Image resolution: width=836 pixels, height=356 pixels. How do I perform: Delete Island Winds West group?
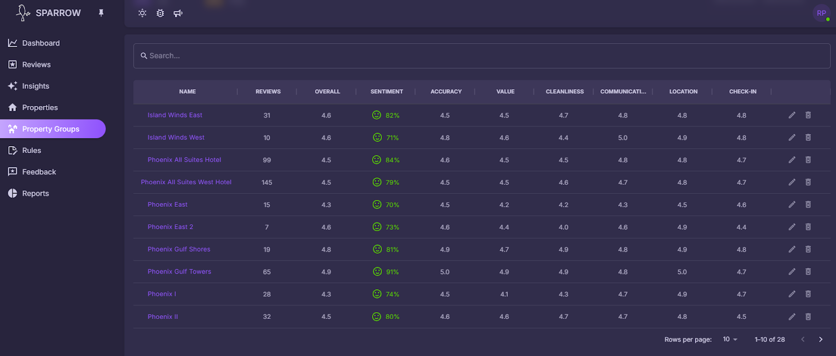[x=808, y=137]
